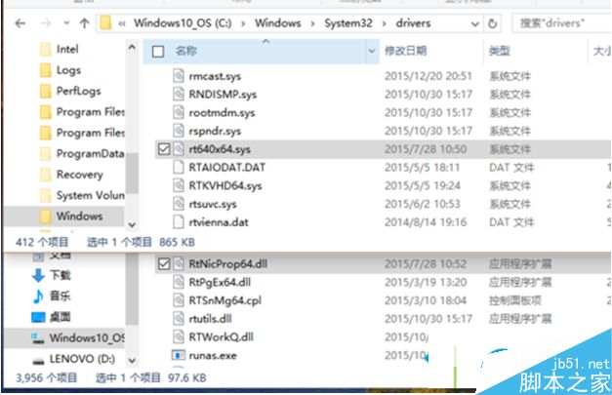612x395 pixels.
Task: Click RTSnMg64.cpl file icon
Action: [x=179, y=300]
